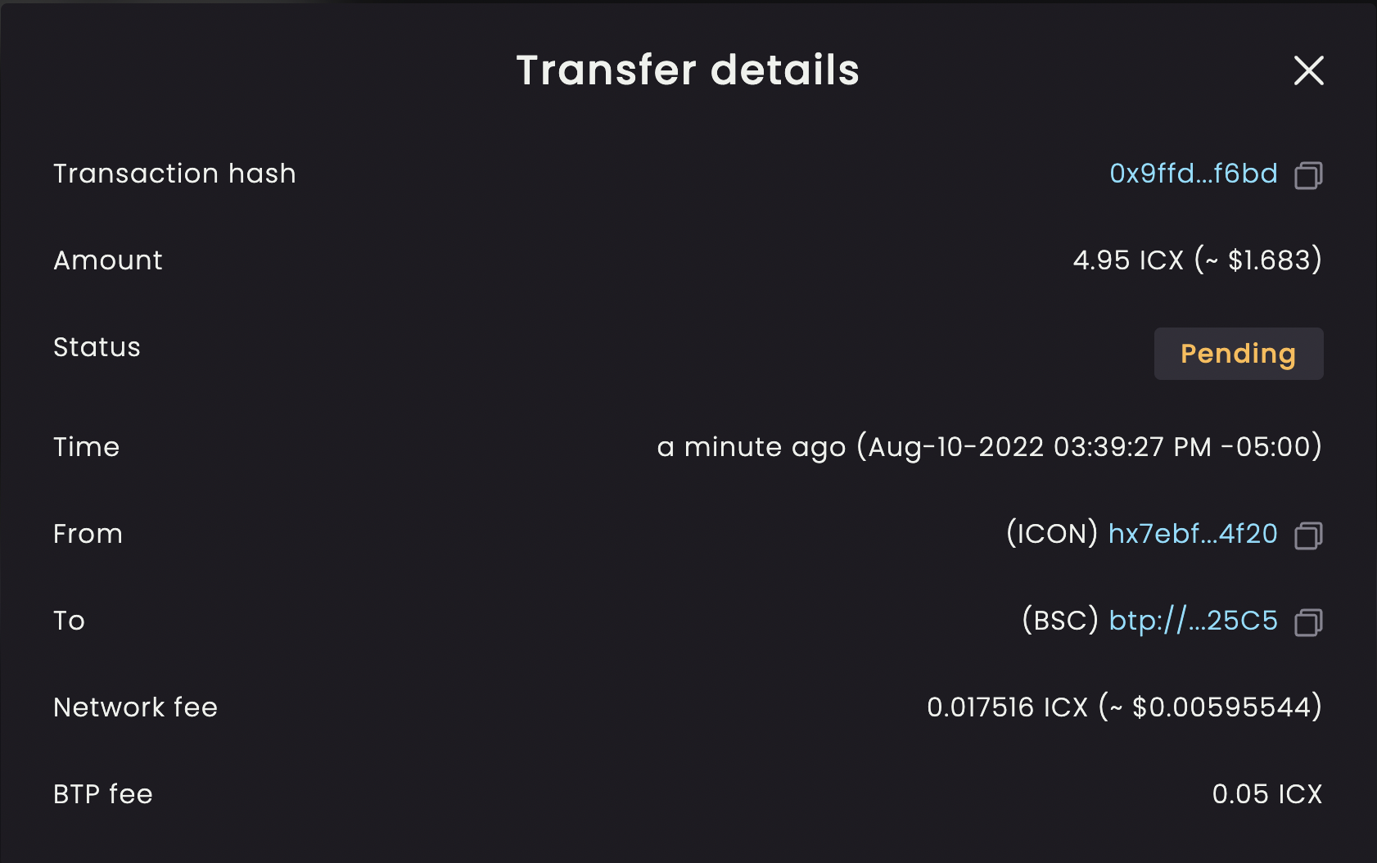Click the X icon to dismiss Transfer details
1377x863 pixels.
click(x=1308, y=71)
